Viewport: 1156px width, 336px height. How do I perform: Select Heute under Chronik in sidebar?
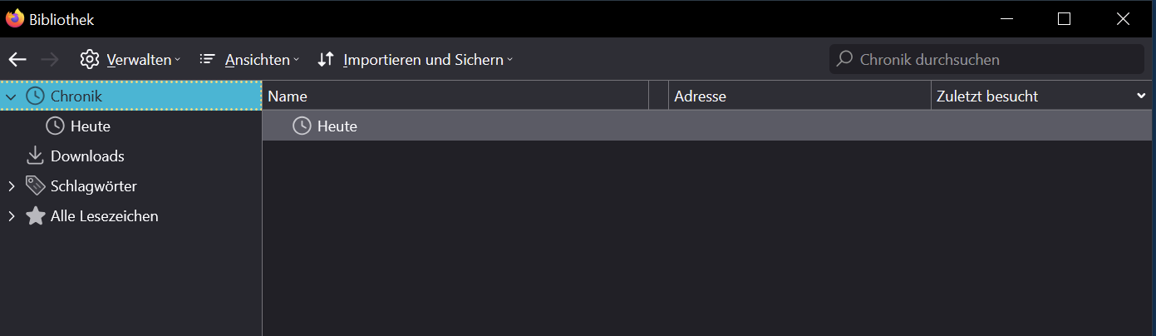point(91,126)
